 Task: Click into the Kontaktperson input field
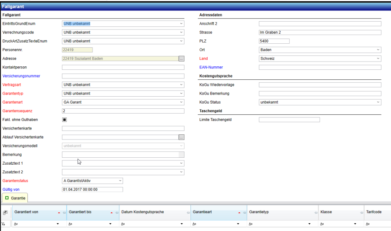(x=123, y=67)
